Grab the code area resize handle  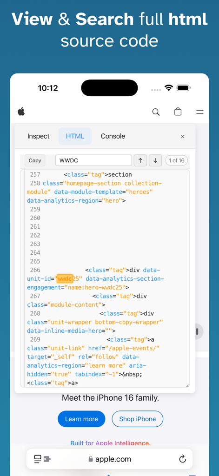click(187, 385)
